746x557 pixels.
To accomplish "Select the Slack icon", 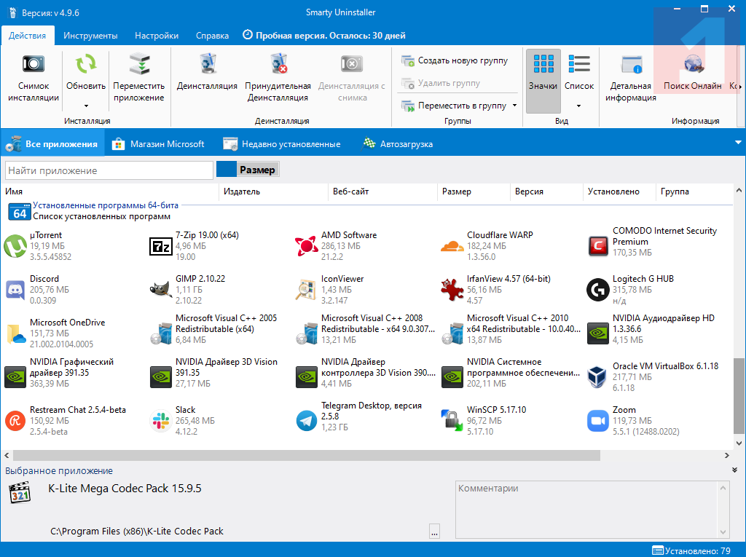I will (161, 421).
